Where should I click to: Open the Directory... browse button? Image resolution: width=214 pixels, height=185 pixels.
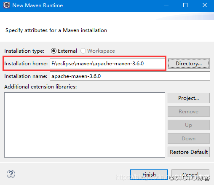tap(189, 64)
